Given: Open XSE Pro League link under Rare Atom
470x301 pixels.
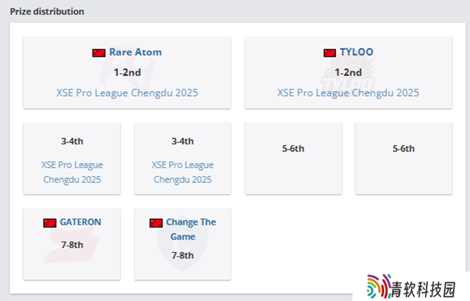Looking at the screenshot, I should [x=127, y=93].
